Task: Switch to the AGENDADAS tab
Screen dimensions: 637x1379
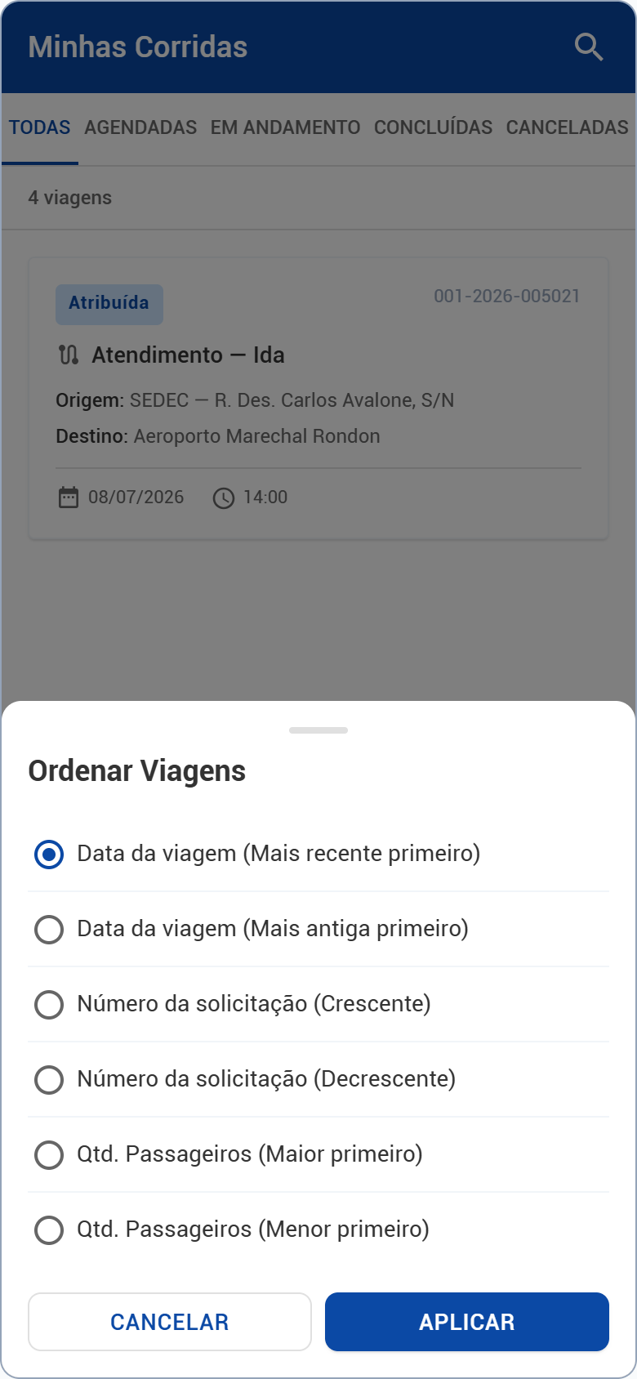Action: point(140,128)
